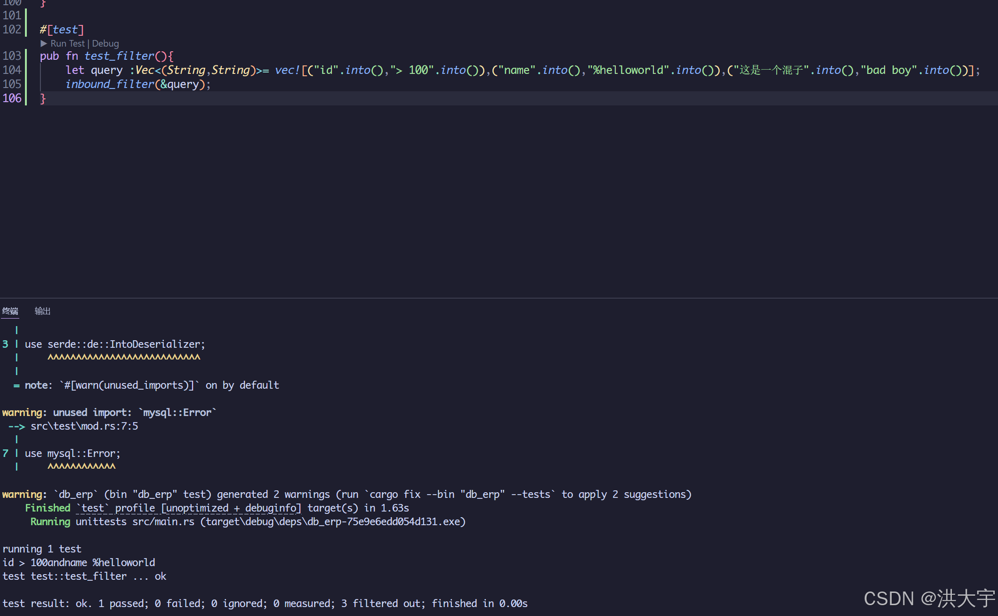Click line number 102 in the gutter
Viewport: 998px width, 616px height.
12,30
